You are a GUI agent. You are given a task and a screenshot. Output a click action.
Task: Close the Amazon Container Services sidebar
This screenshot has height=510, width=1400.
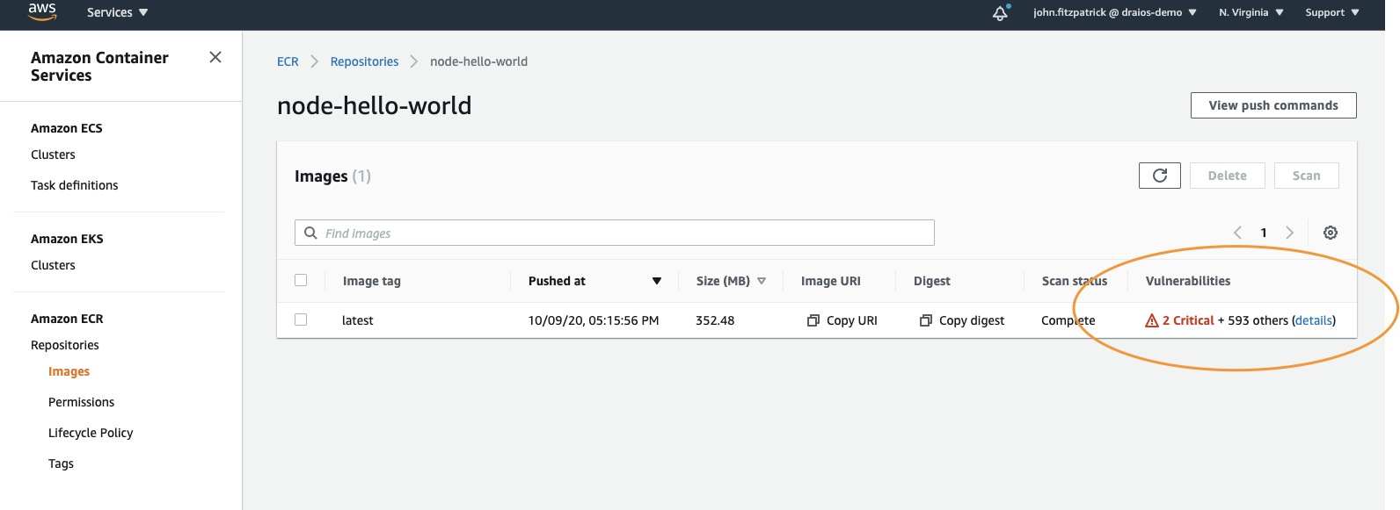215,57
